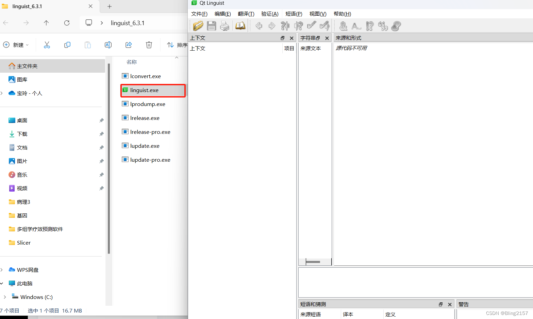Expand Windows (C:) drive node
The height and width of the screenshot is (319, 533).
tap(4, 297)
